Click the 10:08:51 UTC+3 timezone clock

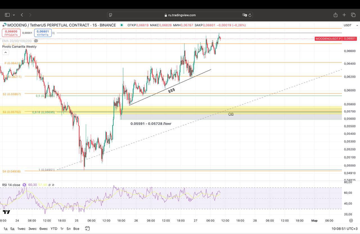coord(345,229)
